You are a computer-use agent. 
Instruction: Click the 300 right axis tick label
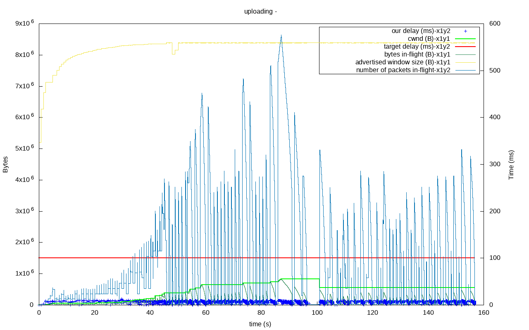[x=495, y=164]
